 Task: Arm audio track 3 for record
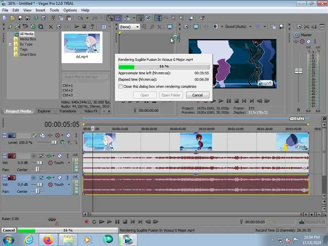[x=33, y=177]
